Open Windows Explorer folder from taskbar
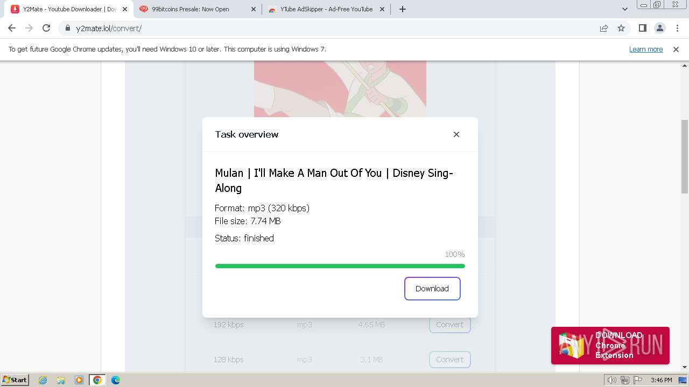The height and width of the screenshot is (387, 689). (x=61, y=380)
